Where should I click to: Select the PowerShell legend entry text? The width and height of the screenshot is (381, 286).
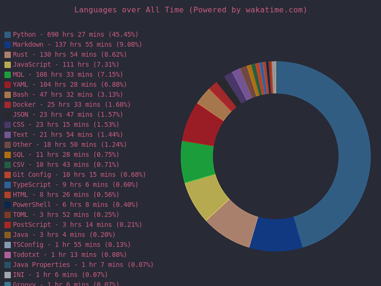[x=75, y=204]
